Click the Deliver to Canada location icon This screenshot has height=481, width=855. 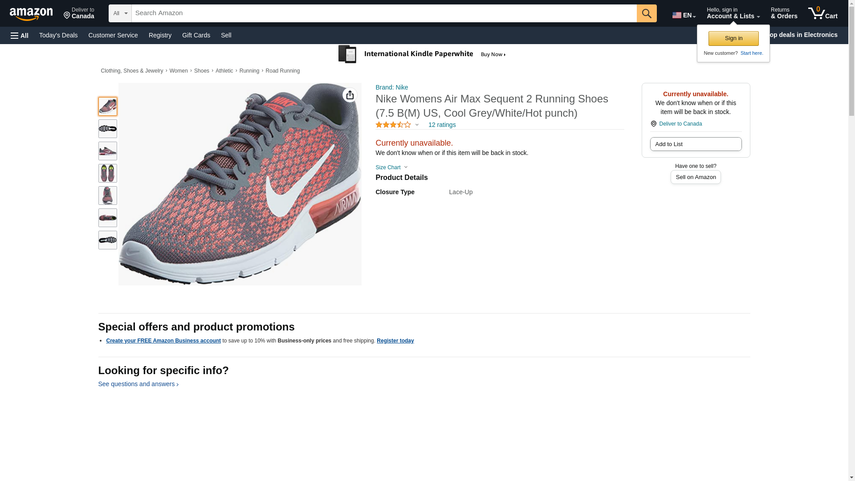point(653,124)
